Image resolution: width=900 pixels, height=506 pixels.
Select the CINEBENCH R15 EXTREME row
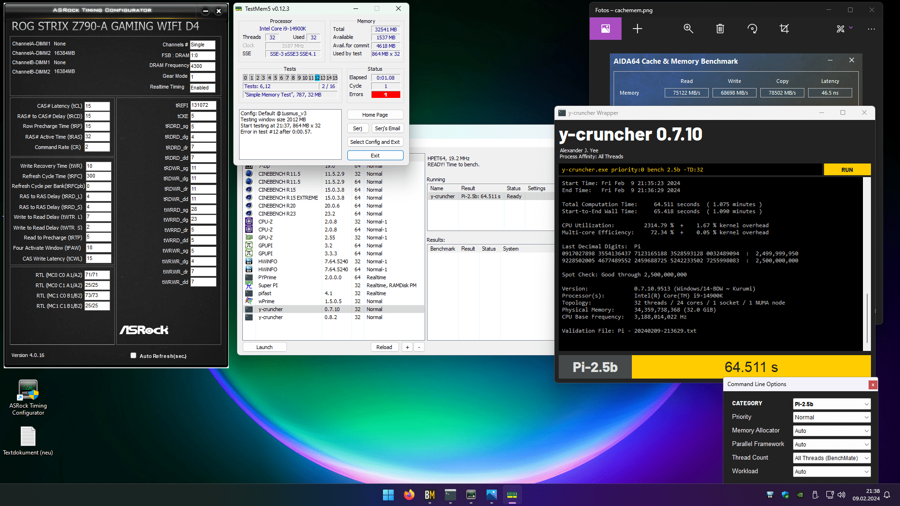(334, 198)
